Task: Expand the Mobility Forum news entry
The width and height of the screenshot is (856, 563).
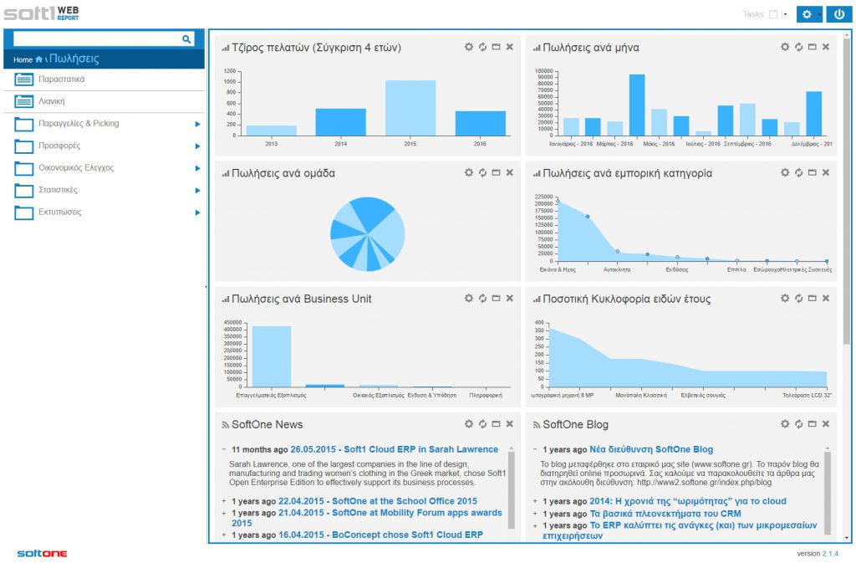Action: (224, 514)
